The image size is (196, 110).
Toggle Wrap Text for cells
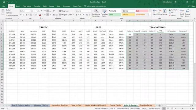tap(64, 11)
